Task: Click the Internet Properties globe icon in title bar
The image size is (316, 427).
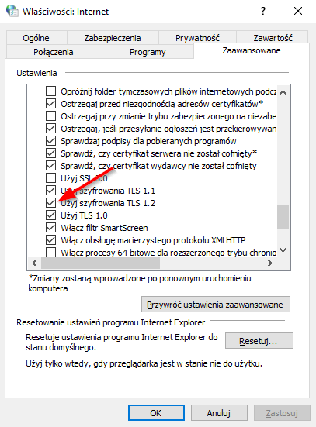Action: click(12, 11)
